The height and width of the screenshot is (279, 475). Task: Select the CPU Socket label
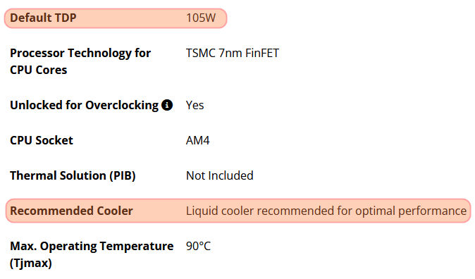tap(42, 140)
